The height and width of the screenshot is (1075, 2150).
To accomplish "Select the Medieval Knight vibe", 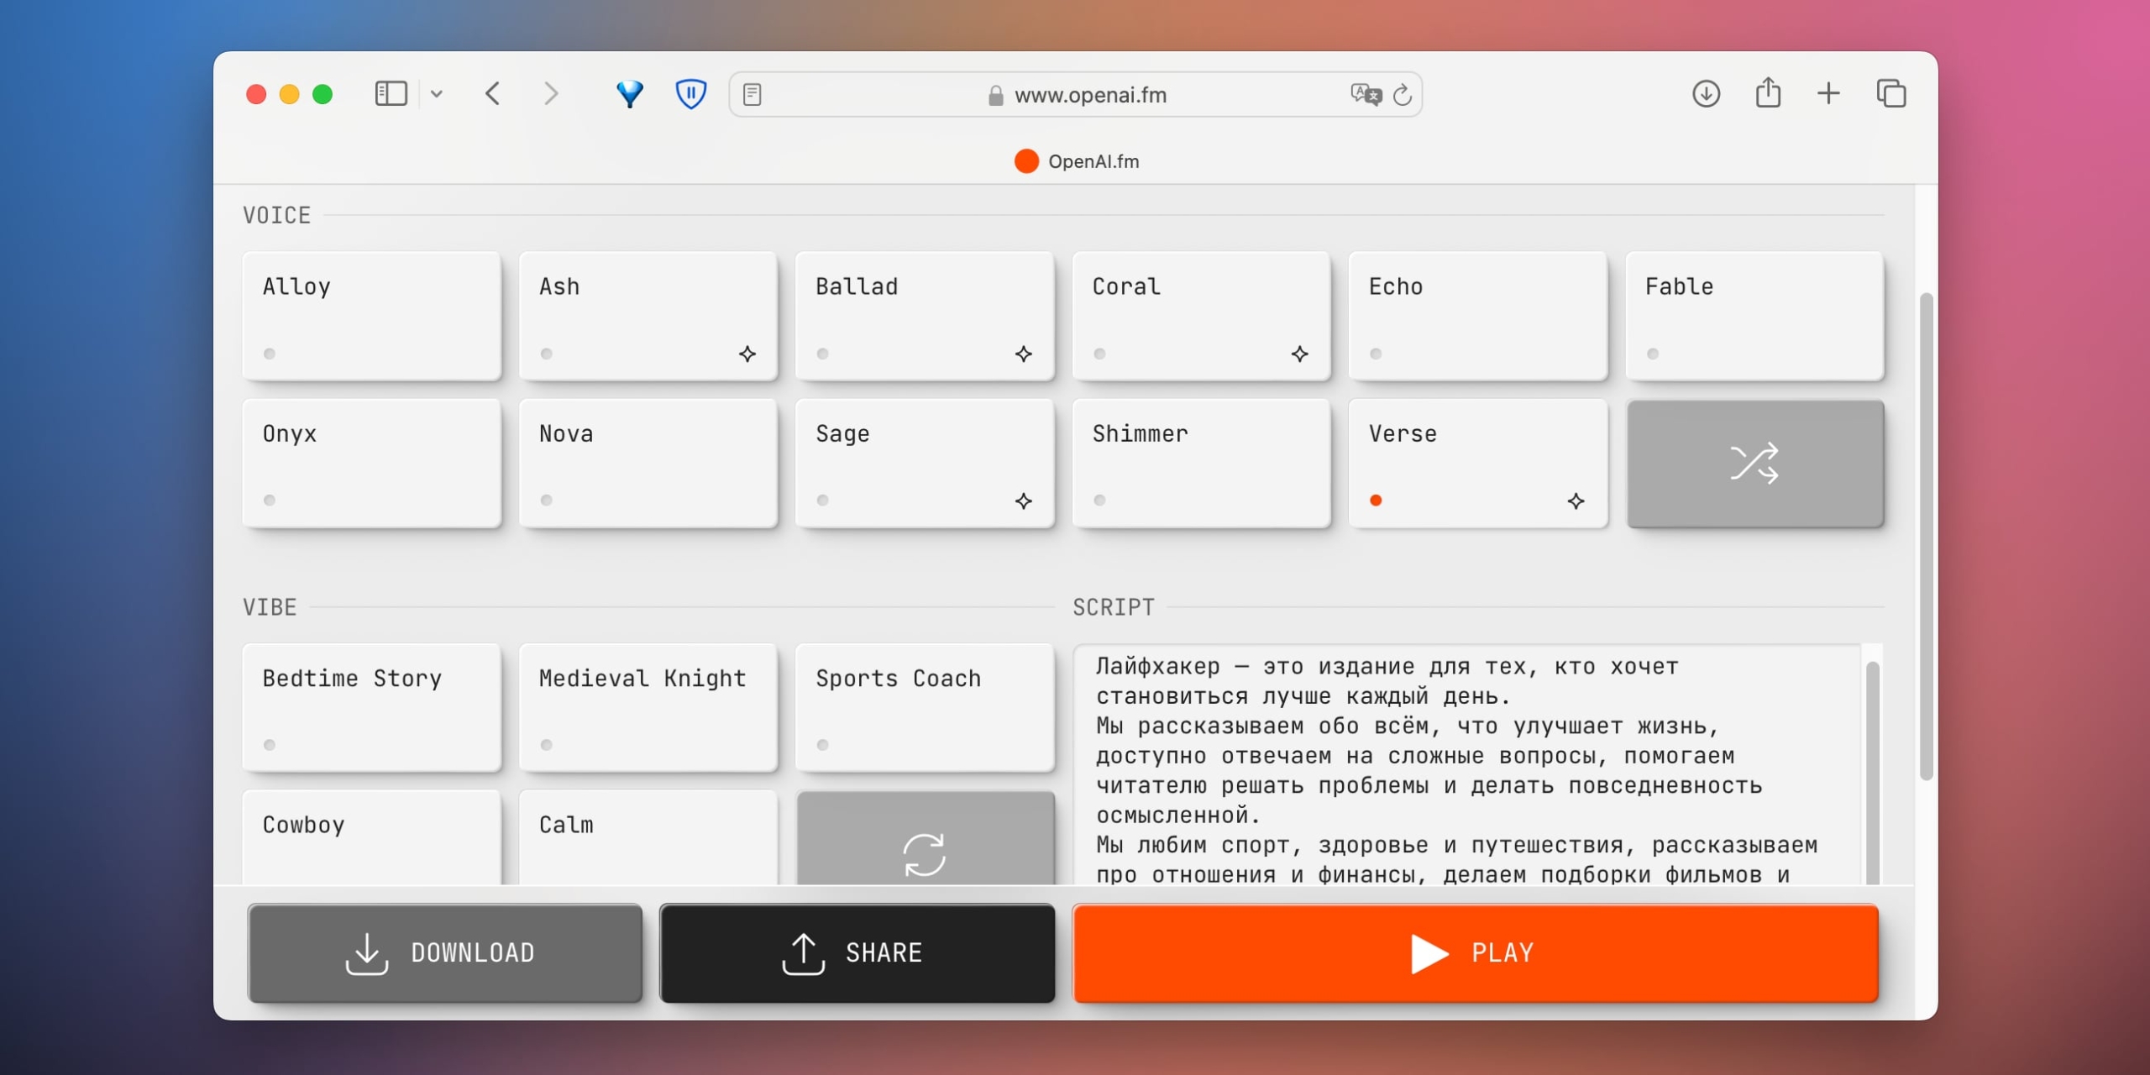I will [x=648, y=708].
